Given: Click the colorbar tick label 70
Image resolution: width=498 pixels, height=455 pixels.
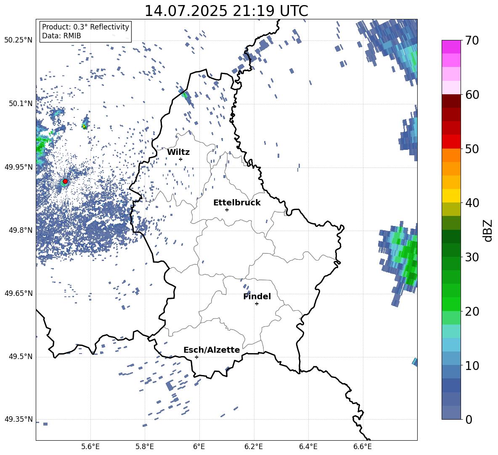Looking at the screenshot, I should click(x=472, y=41).
